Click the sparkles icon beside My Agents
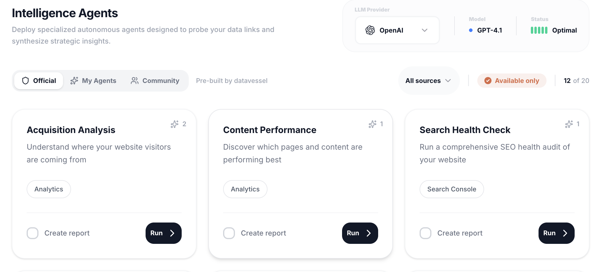This screenshot has width=606, height=272. click(74, 81)
